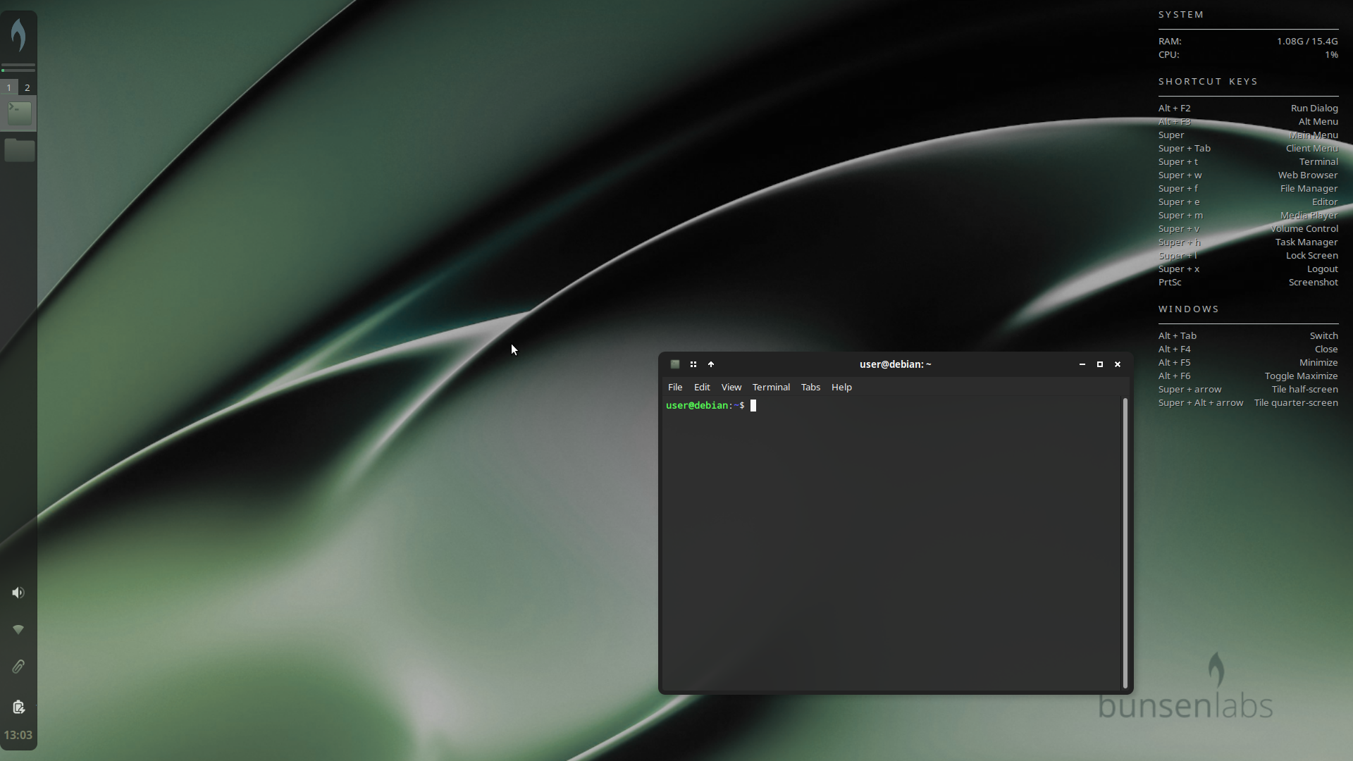Click the terminal icon in the side panel
Screen dimensions: 1353x761
19,113
